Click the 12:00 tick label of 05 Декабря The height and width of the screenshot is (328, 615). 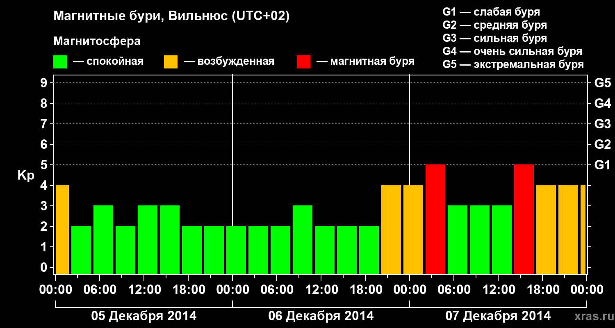point(144,289)
